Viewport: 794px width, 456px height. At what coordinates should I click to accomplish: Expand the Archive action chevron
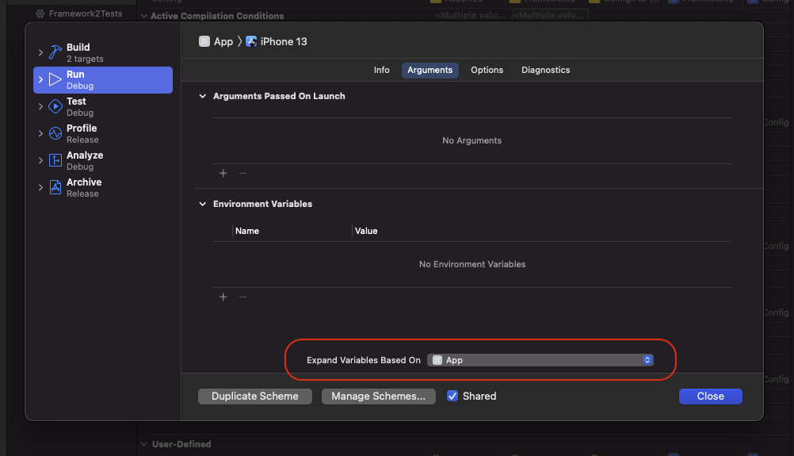tap(40, 187)
